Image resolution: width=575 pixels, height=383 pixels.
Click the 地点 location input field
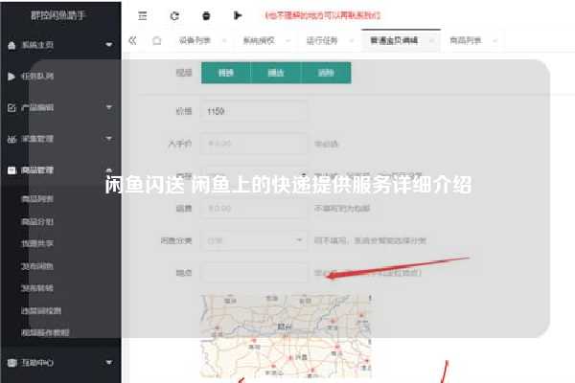coord(254,273)
